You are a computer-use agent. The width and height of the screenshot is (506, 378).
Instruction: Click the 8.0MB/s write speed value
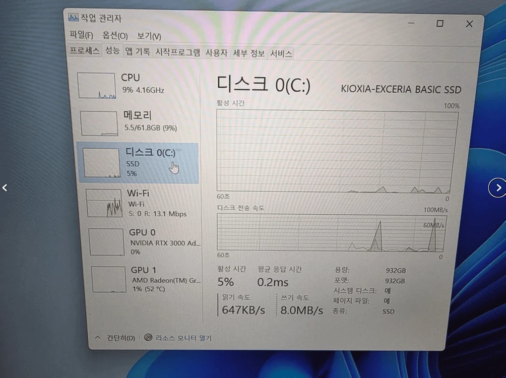point(301,310)
